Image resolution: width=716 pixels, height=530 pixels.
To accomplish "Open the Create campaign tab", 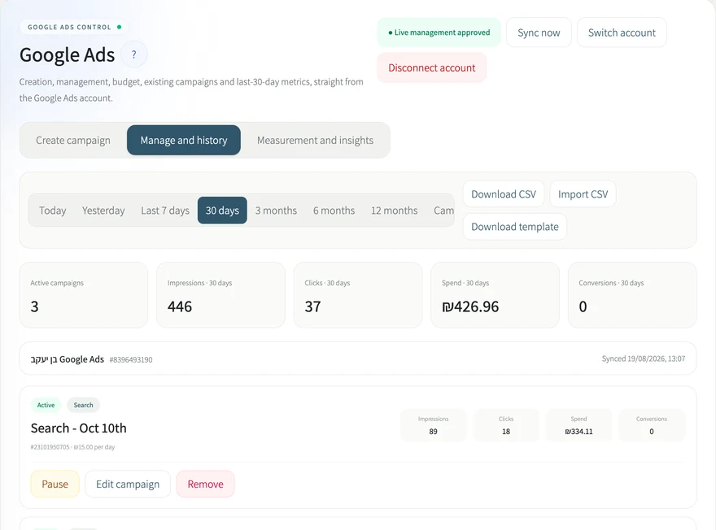I will 73,140.
